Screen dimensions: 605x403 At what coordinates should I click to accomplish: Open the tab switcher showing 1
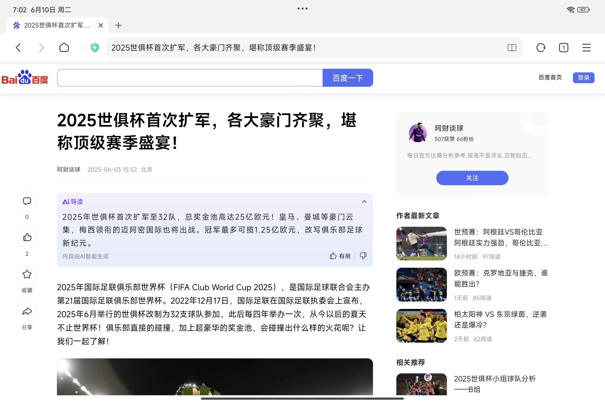(x=563, y=48)
